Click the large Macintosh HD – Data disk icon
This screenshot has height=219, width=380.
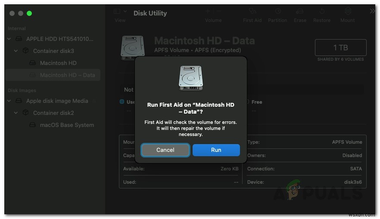[x=133, y=47]
